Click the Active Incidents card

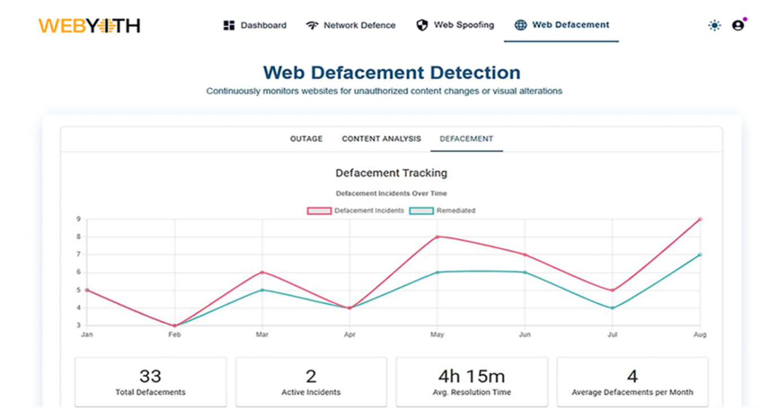pyautogui.click(x=311, y=381)
